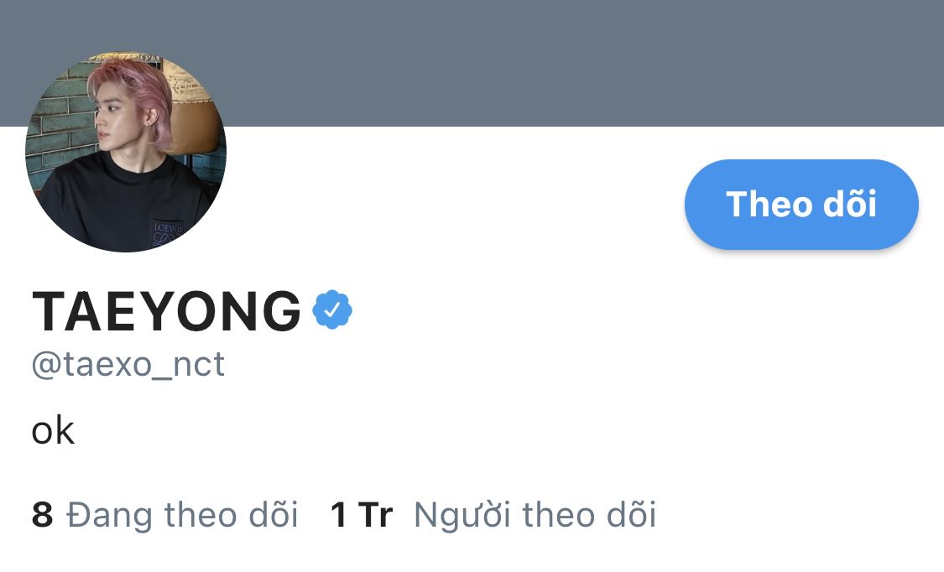The width and height of the screenshot is (944, 572).
Task: Click the blue verified badge beside TAEYONG
Action: pyautogui.click(x=332, y=309)
